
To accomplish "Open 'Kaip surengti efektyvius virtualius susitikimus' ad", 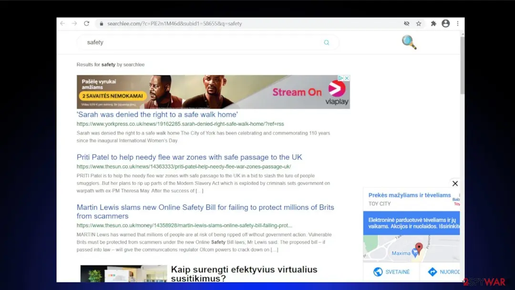I will click(x=244, y=274).
